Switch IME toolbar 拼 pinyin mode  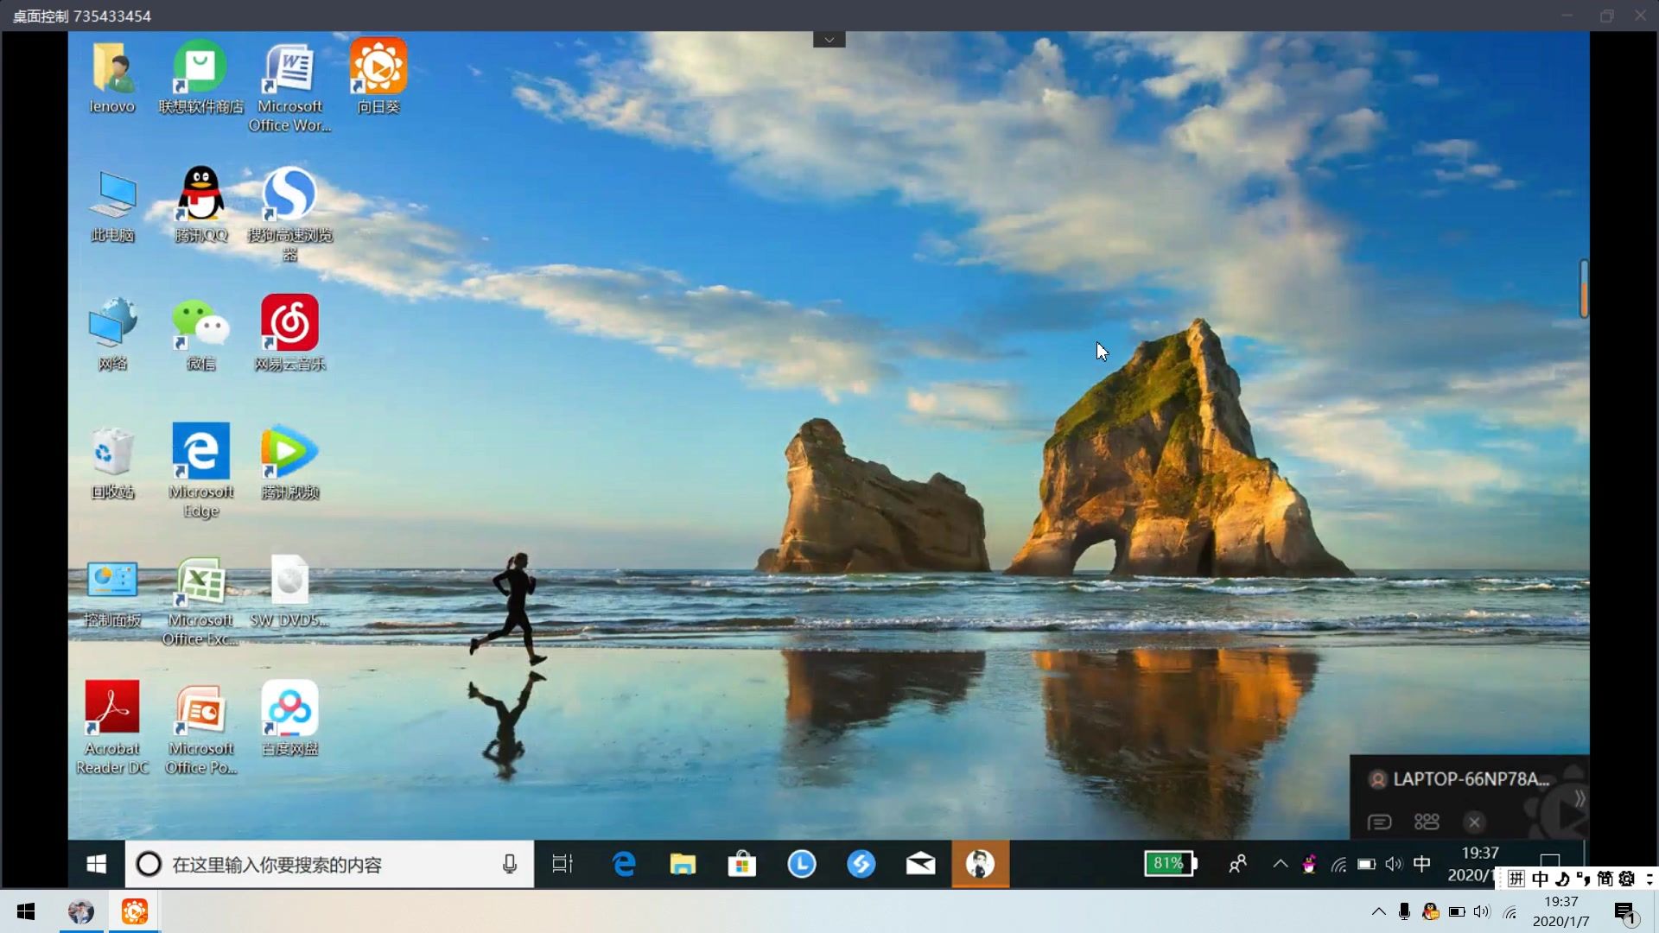coord(1516,879)
